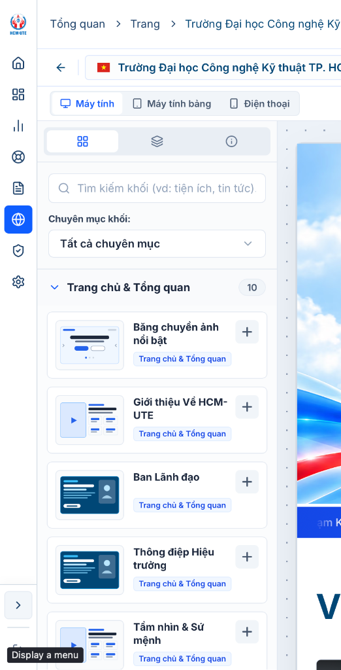The image size is (341, 670).
Task: Click the Tầm nhìn & Sứ mệnh title
Action: tap(169, 633)
